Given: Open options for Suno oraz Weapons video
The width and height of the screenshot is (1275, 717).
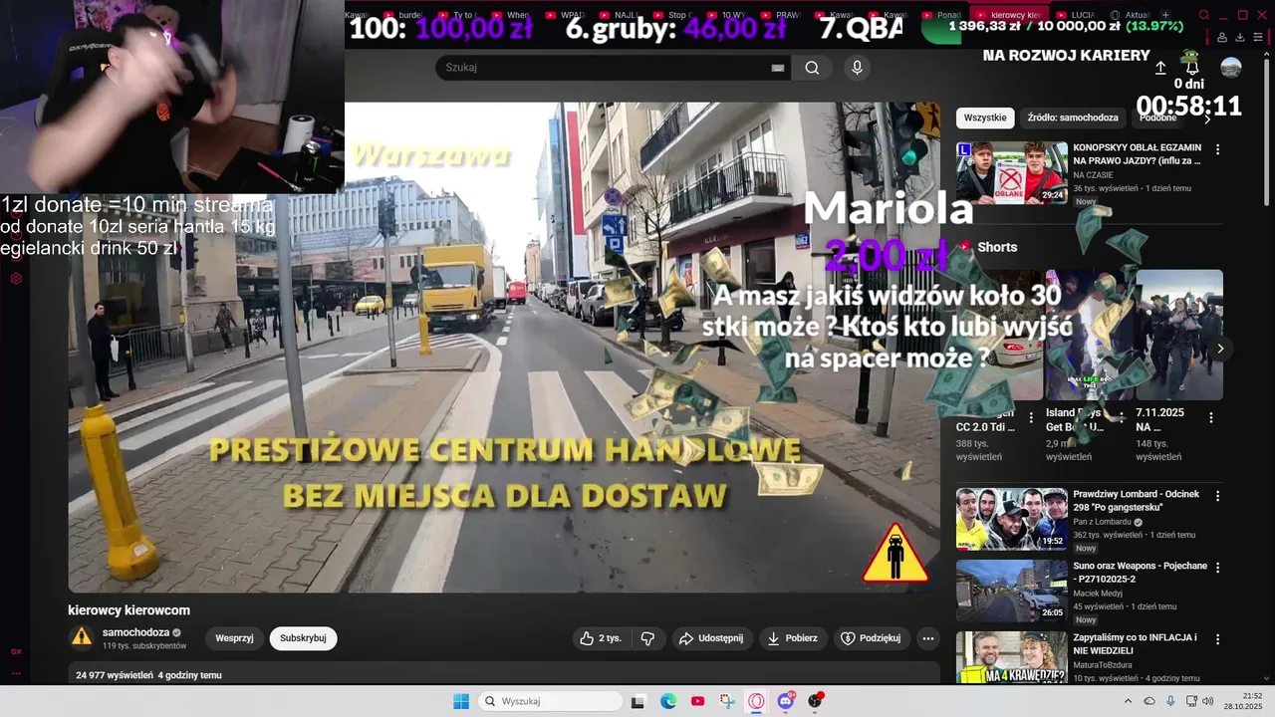Looking at the screenshot, I should (1217, 568).
